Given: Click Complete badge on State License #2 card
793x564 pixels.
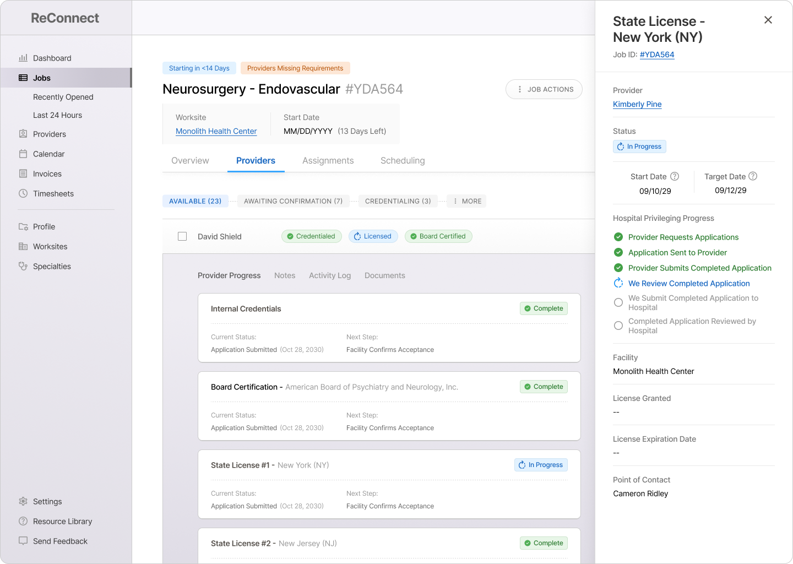Looking at the screenshot, I should point(544,543).
